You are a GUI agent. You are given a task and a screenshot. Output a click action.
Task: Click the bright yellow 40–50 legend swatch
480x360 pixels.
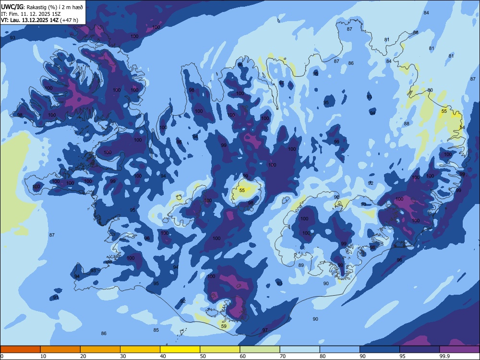(180, 349)
